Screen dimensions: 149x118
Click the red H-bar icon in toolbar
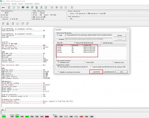click(3, 7)
